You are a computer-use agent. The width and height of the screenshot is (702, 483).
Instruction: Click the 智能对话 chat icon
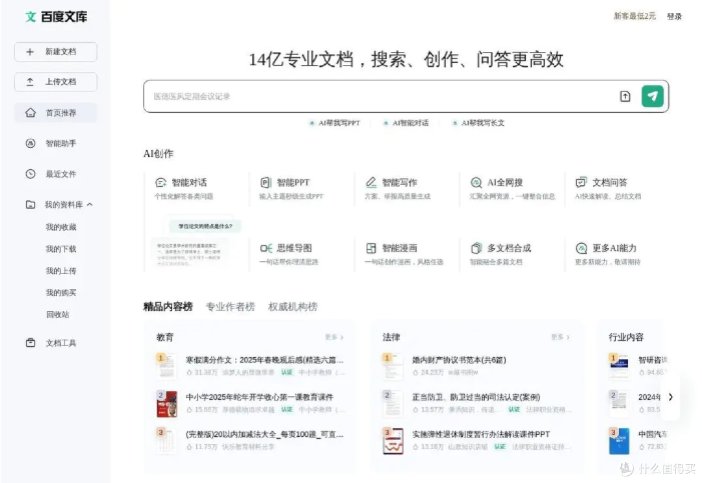click(x=161, y=182)
